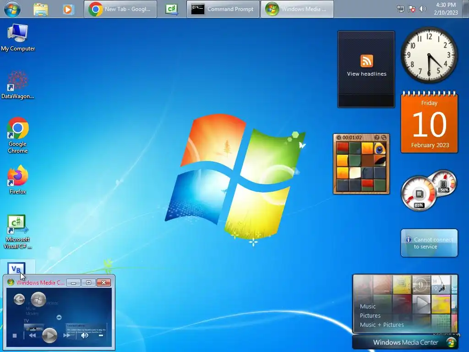The height and width of the screenshot is (352, 469).
Task: Mute audio with Media Center speaker icon
Action: coord(85,335)
